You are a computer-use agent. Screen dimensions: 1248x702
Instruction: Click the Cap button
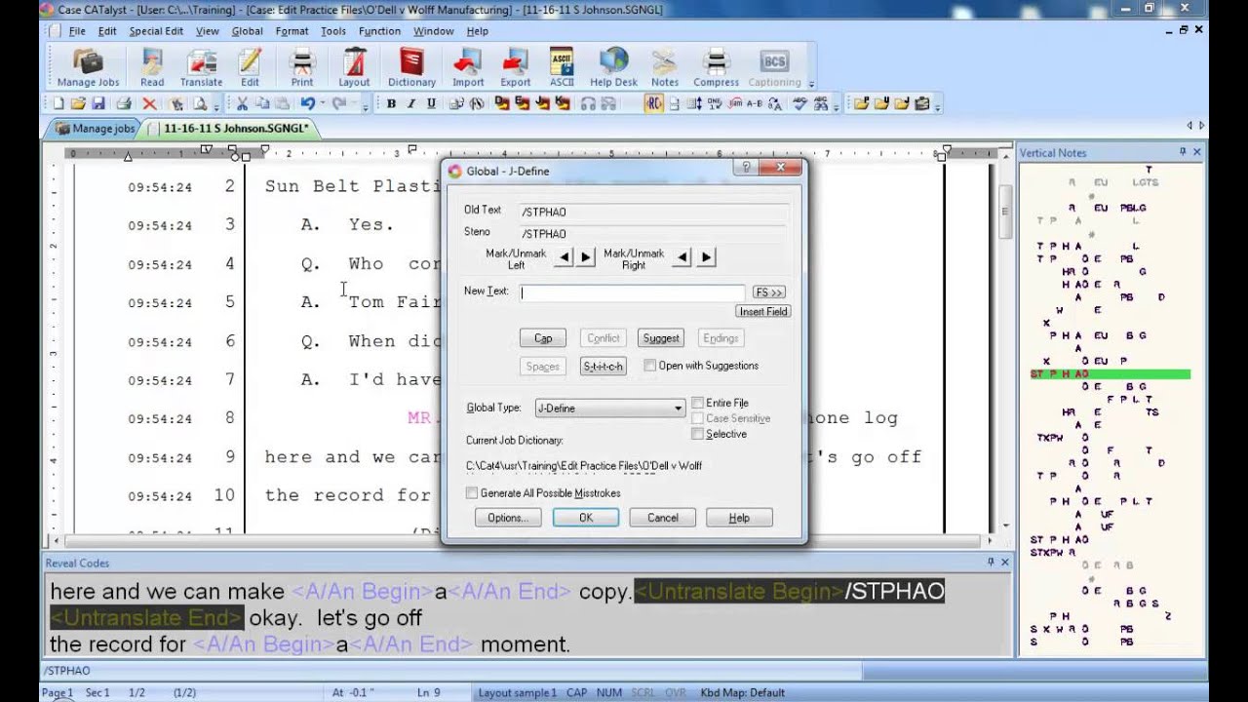tap(543, 338)
